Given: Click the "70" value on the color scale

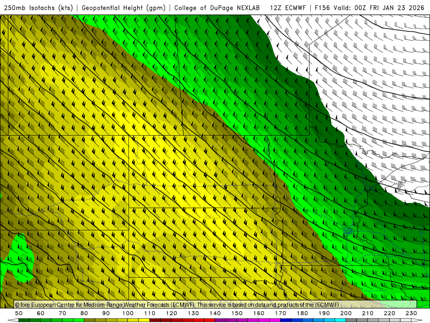Looking at the screenshot, I should 62,313.
